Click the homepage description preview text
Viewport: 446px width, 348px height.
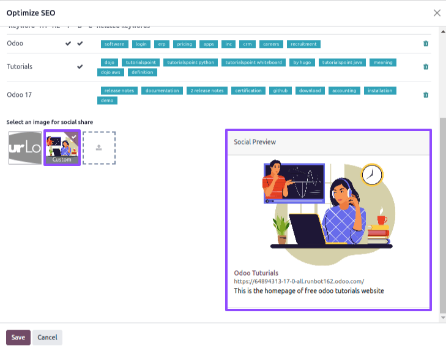point(309,291)
